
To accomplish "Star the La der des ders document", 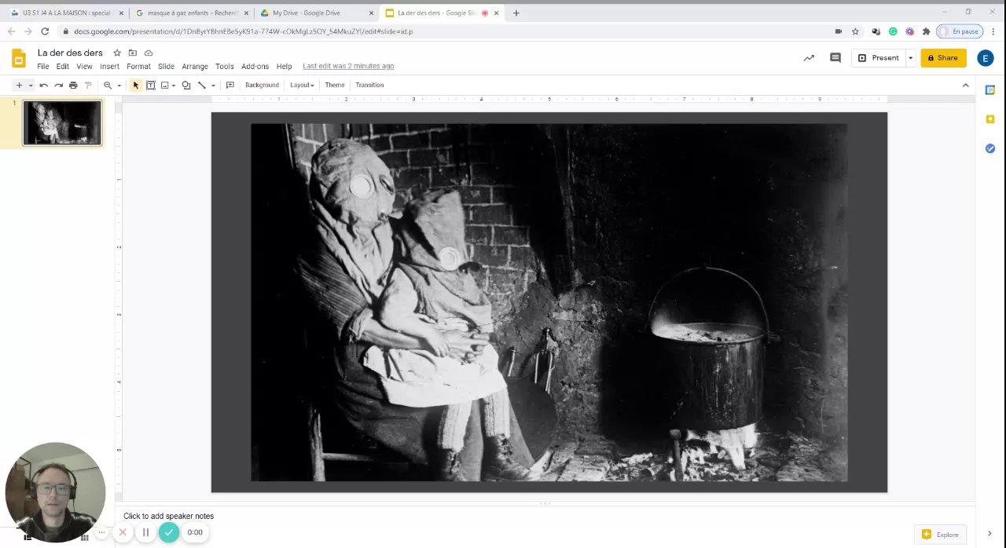I will point(117,53).
